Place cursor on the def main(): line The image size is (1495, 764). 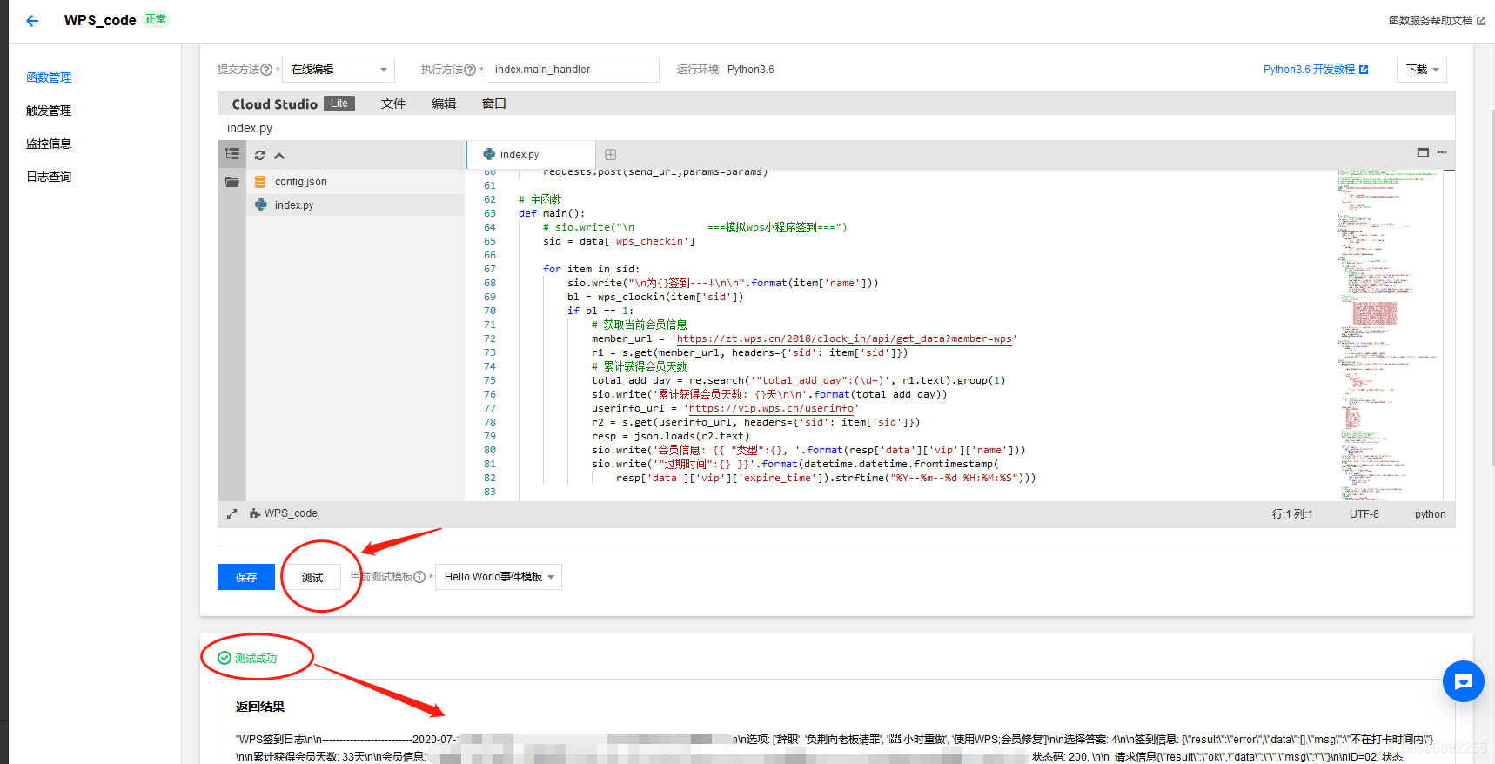pyautogui.click(x=552, y=213)
